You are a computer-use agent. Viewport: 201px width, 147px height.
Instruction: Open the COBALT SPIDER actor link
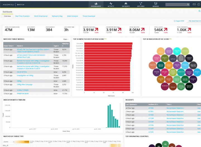click(x=23, y=90)
